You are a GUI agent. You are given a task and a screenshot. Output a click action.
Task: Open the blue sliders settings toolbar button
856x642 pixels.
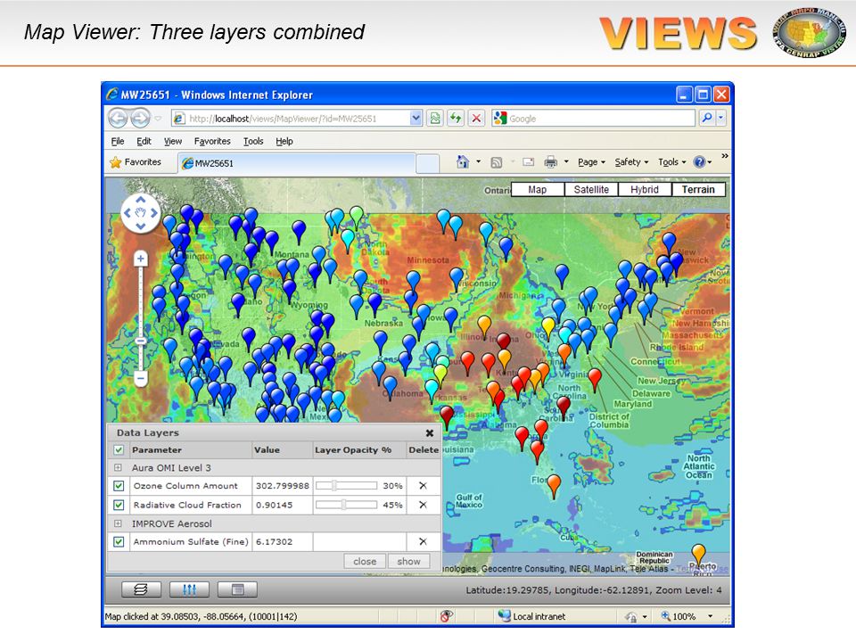point(189,589)
